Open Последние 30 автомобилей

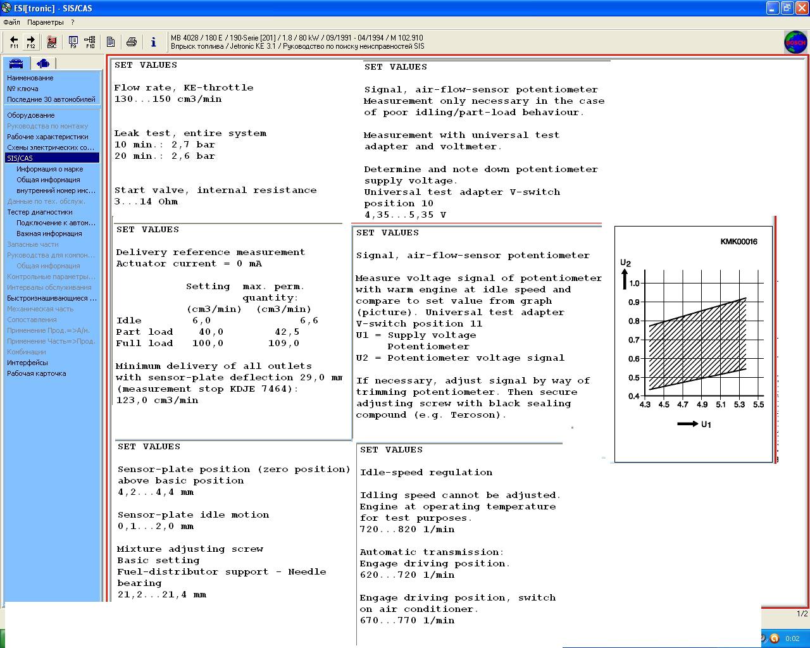coord(51,99)
